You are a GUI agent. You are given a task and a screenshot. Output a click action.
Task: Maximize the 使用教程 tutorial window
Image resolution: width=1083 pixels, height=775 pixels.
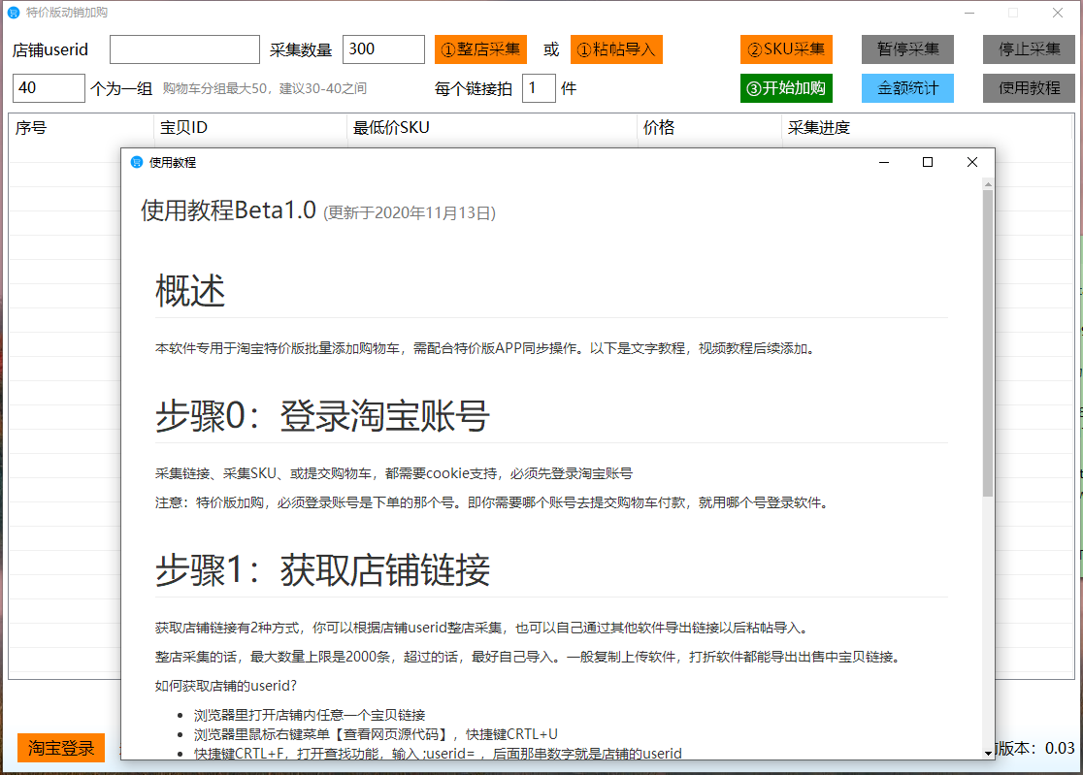tap(928, 162)
